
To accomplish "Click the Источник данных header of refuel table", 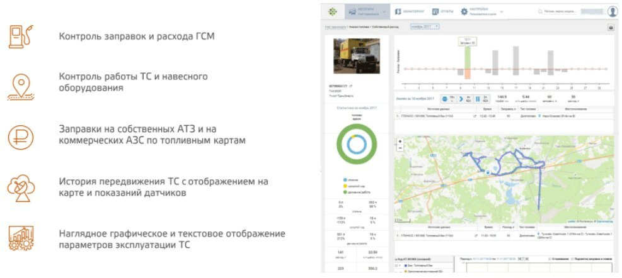I will coord(437,108).
